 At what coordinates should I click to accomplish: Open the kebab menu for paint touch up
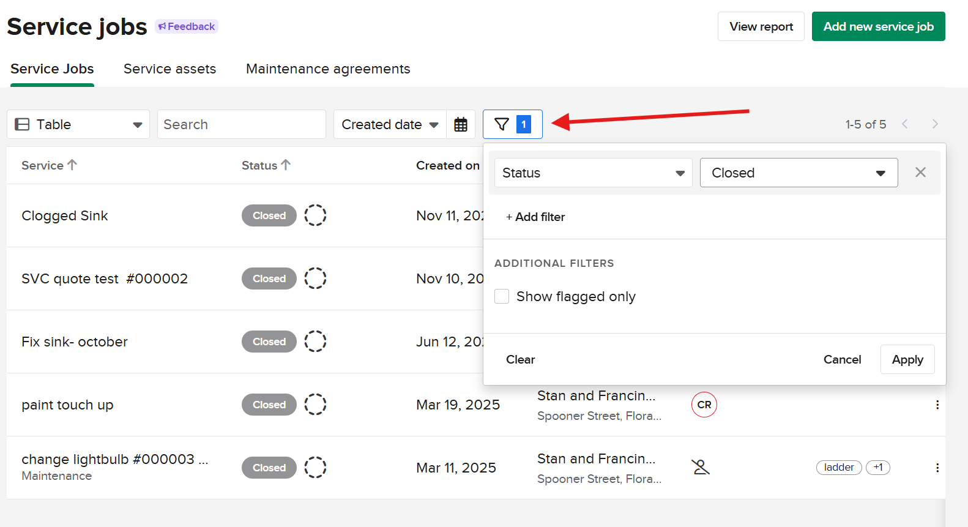[x=937, y=405]
